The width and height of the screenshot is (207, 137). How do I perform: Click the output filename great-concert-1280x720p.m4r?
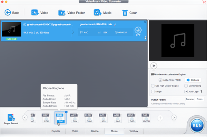pos(96,24)
